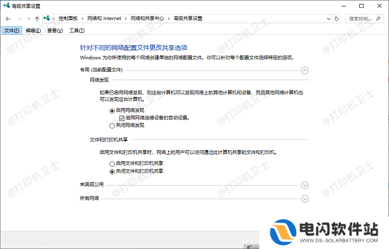The height and width of the screenshot is (249, 389).
Task: Navigate to 网络和 Internet breadcrumb
Action: (x=104, y=19)
